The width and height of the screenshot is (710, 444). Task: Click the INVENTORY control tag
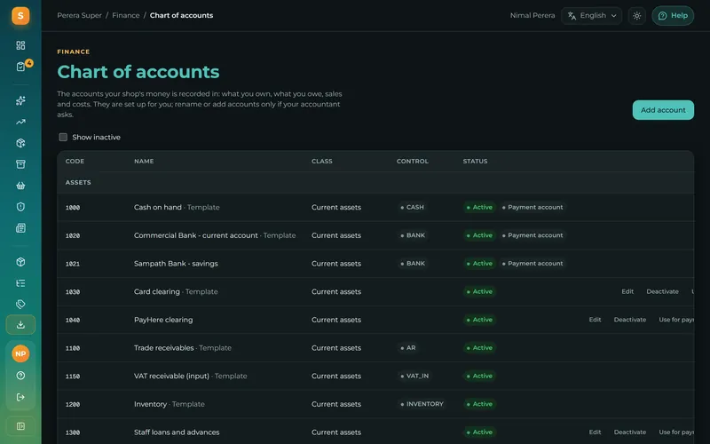tap(422, 404)
